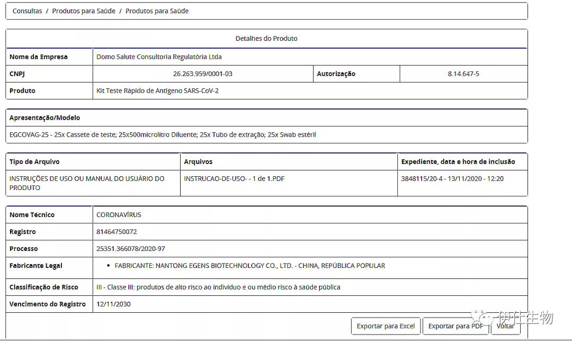The height and width of the screenshot is (343, 572).
Task: Click the Nantong Egens Biotechnology manufacturer entry
Action: pos(249,266)
